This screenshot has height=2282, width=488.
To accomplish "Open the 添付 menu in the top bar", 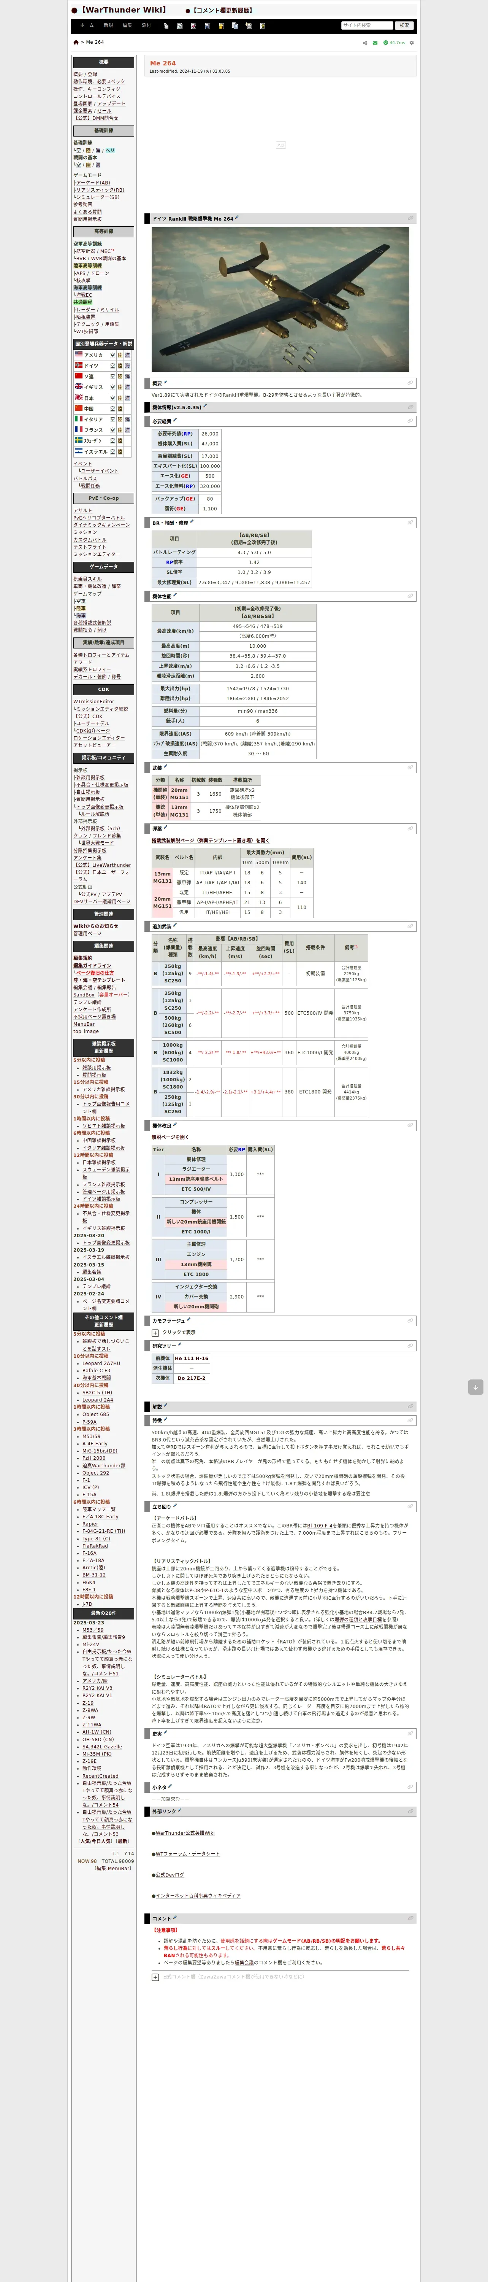I will tap(146, 26).
